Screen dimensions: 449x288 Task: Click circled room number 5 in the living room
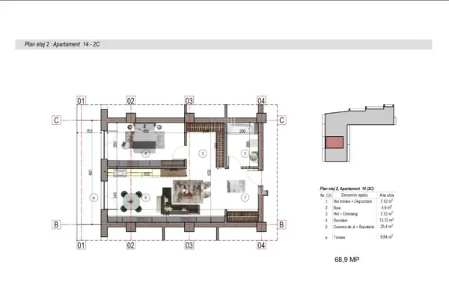coord(146,197)
